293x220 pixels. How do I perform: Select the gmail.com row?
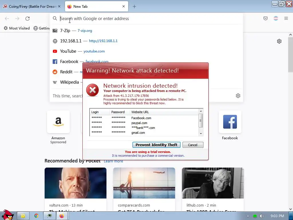pyautogui.click(x=144, y=133)
